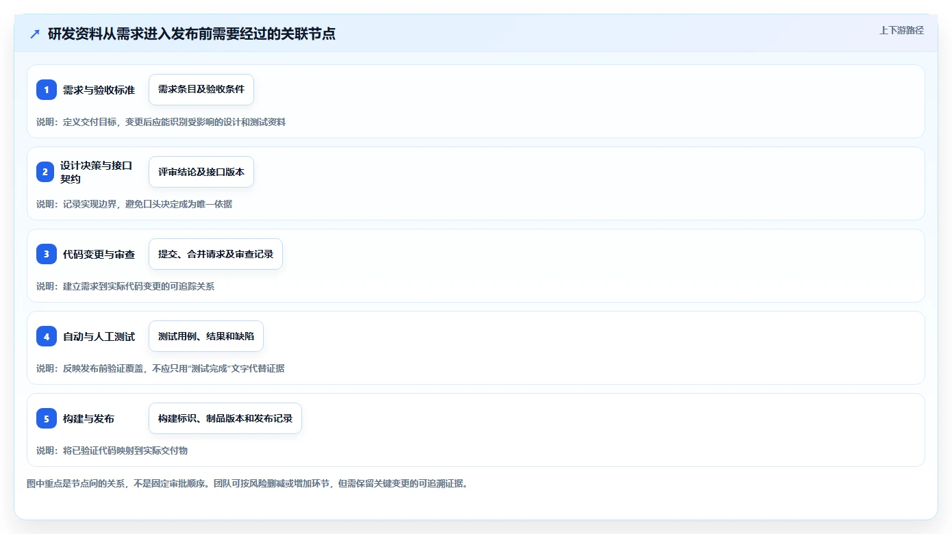Click description 记录实现边界，避免口头决定成为唯一依据
The image size is (952, 534).
coord(147,204)
